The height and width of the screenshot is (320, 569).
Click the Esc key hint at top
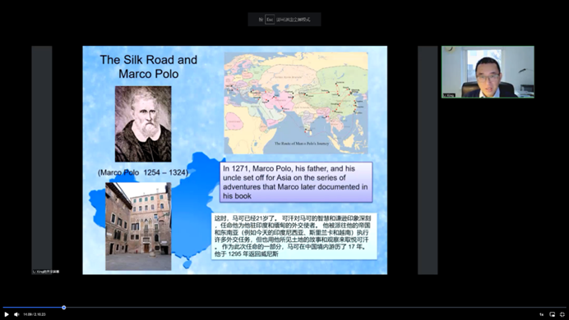(x=270, y=20)
